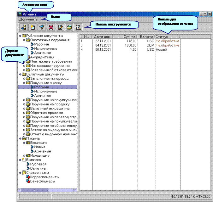Select row dated 27.11.2001

tap(130, 41)
